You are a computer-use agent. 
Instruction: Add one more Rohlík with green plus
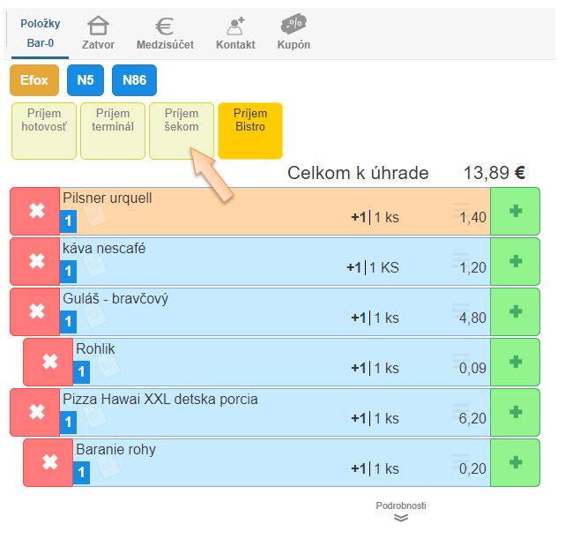tap(516, 362)
